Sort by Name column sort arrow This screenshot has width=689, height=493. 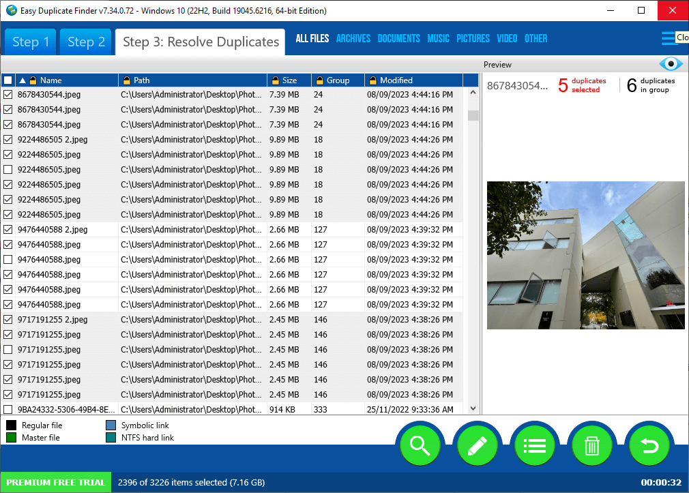[x=22, y=80]
